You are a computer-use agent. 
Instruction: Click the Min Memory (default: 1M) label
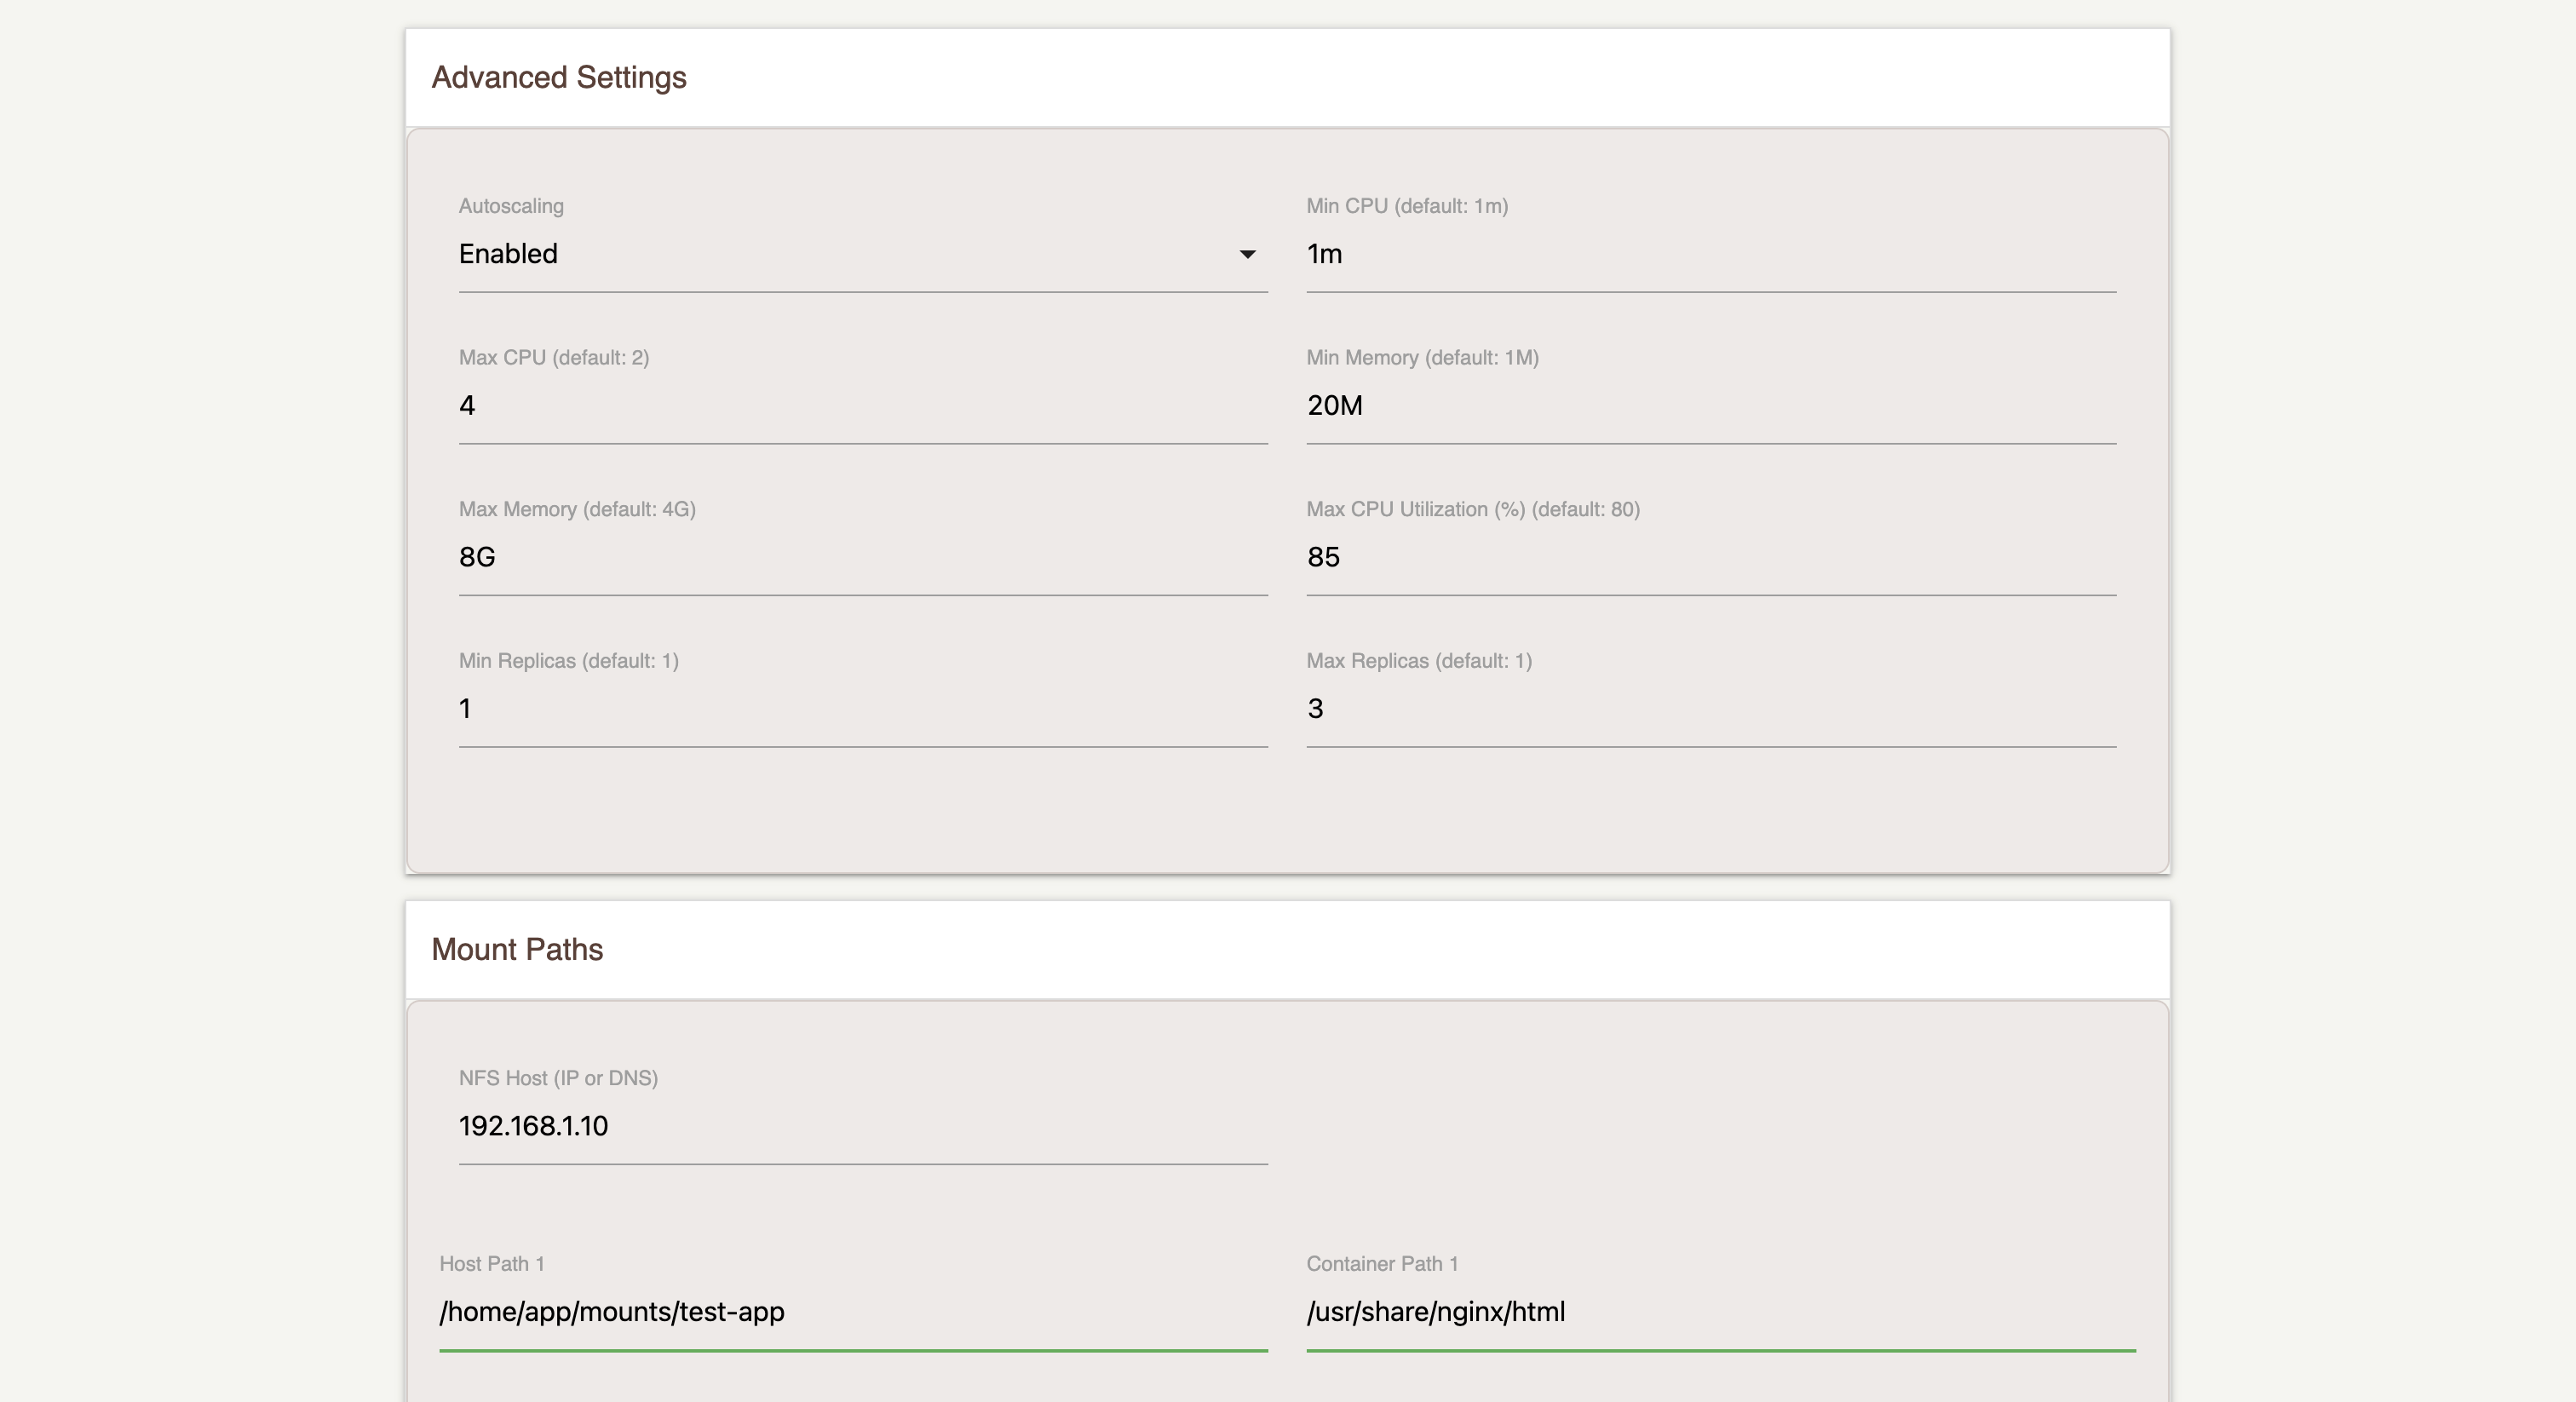[1421, 358]
